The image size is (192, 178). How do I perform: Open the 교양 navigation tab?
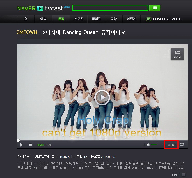click(x=114, y=19)
